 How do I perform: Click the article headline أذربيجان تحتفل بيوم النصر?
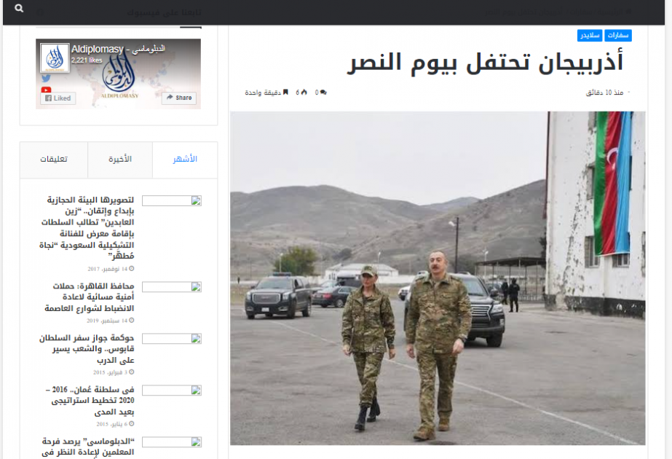pyautogui.click(x=485, y=62)
